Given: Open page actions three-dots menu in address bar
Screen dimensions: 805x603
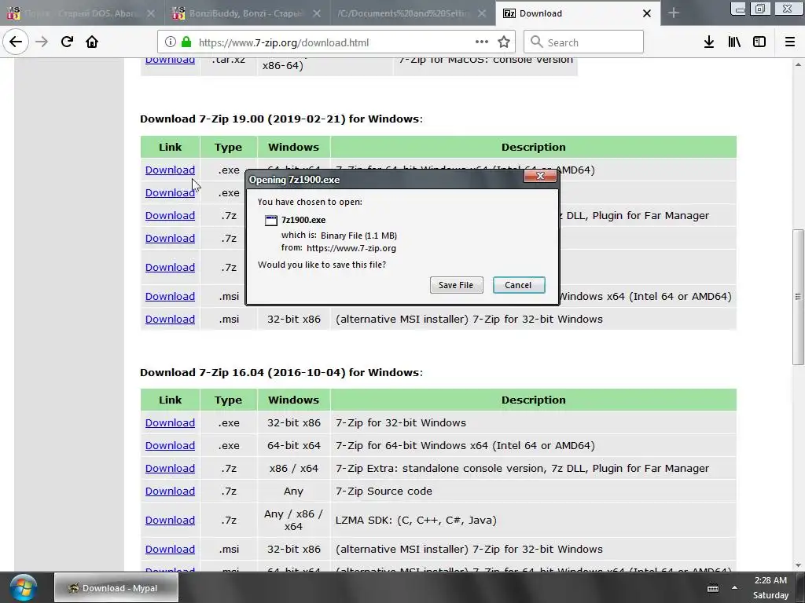Looking at the screenshot, I should 482,42.
